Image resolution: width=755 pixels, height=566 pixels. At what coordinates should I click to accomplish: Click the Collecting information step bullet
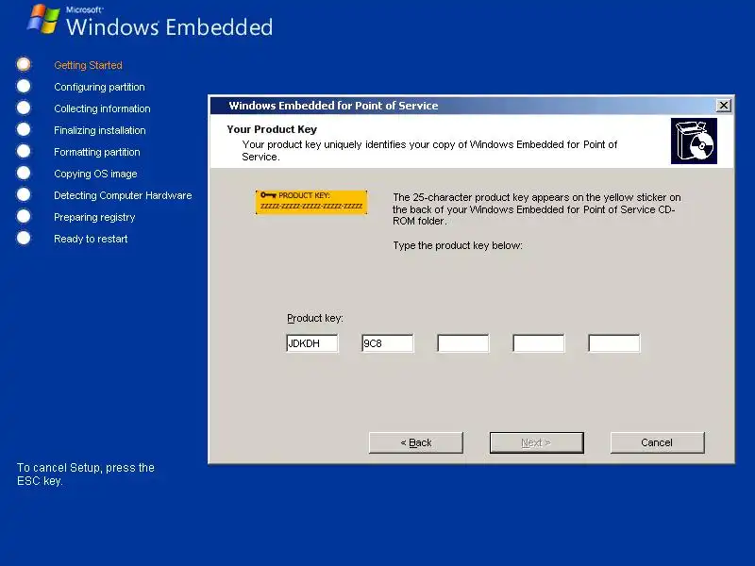24,108
